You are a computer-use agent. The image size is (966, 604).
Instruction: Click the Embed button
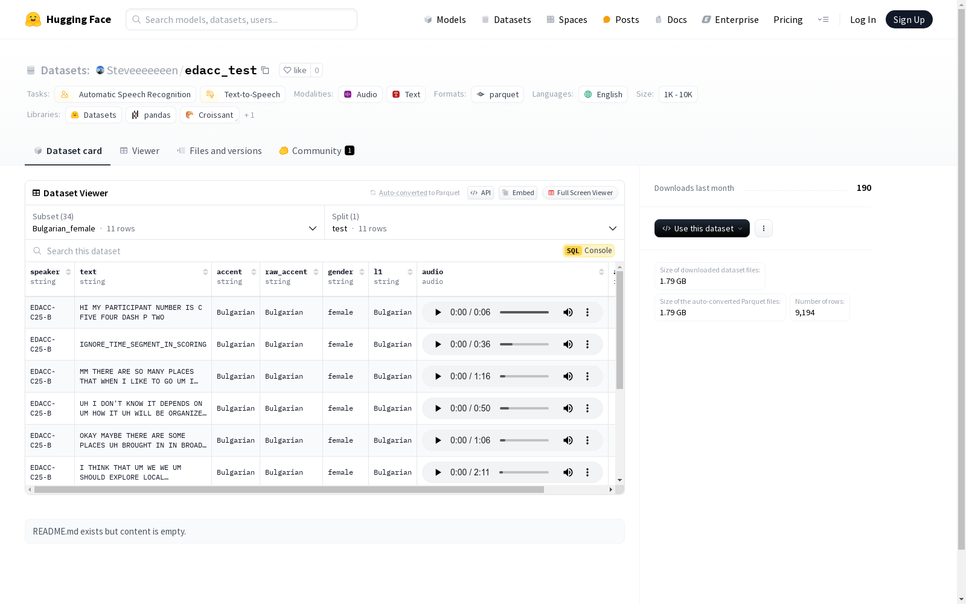point(518,193)
